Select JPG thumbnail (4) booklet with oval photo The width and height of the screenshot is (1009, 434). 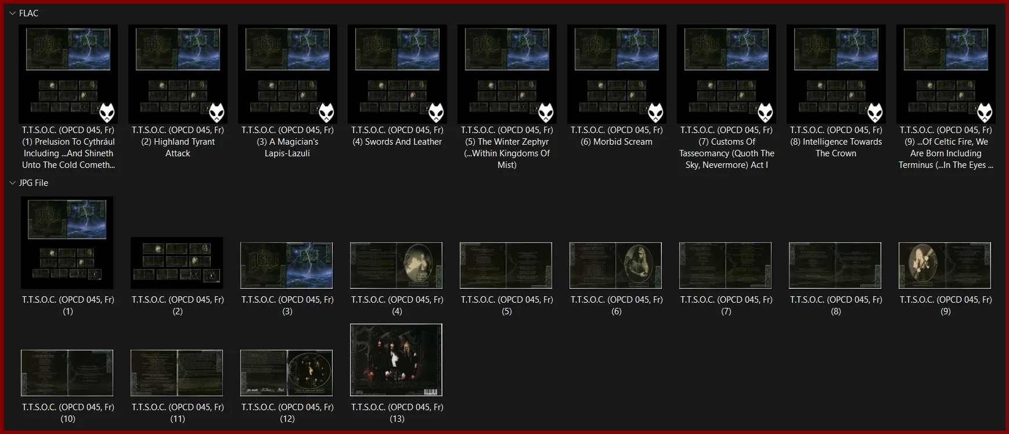397,266
